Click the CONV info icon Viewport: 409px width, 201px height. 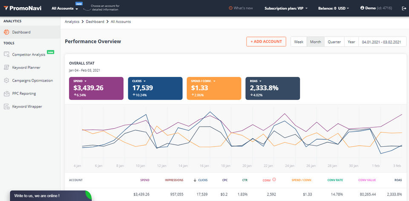point(274,180)
